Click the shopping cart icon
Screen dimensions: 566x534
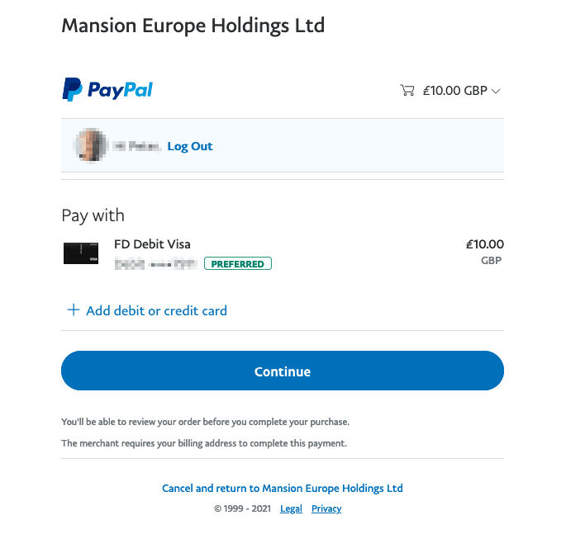point(407,91)
